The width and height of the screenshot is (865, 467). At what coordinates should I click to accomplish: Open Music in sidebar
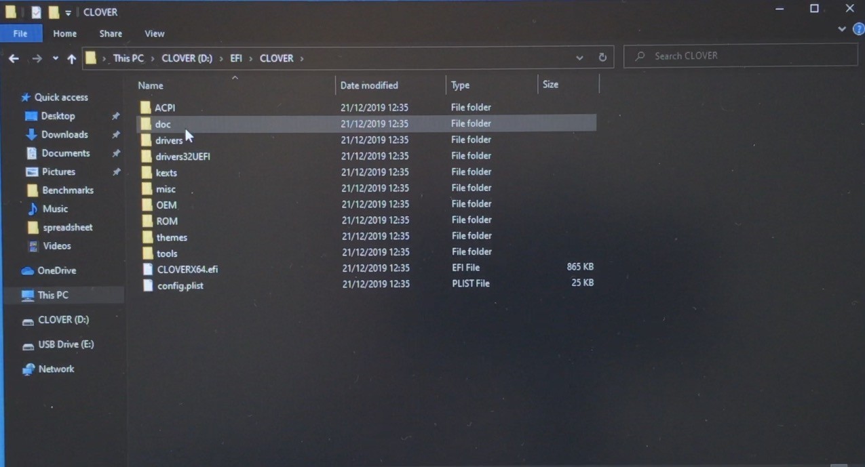point(55,209)
